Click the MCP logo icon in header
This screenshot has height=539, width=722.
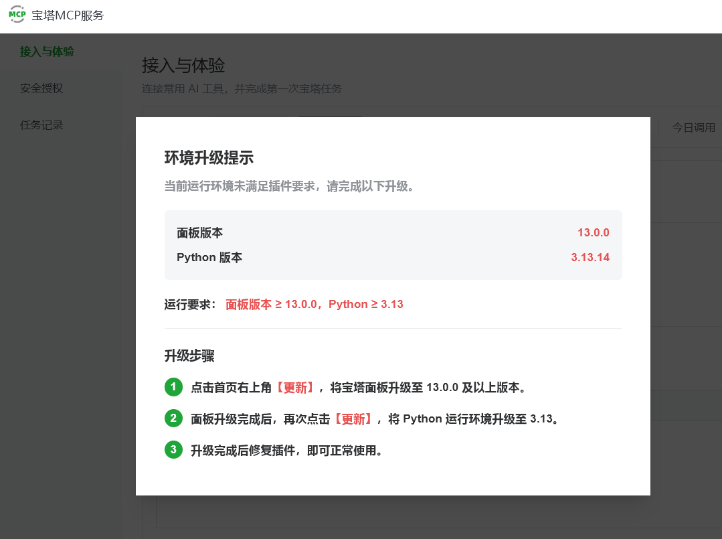pyautogui.click(x=17, y=14)
